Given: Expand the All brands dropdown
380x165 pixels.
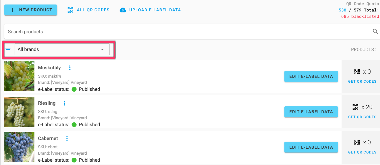Looking at the screenshot, I should (62, 50).
